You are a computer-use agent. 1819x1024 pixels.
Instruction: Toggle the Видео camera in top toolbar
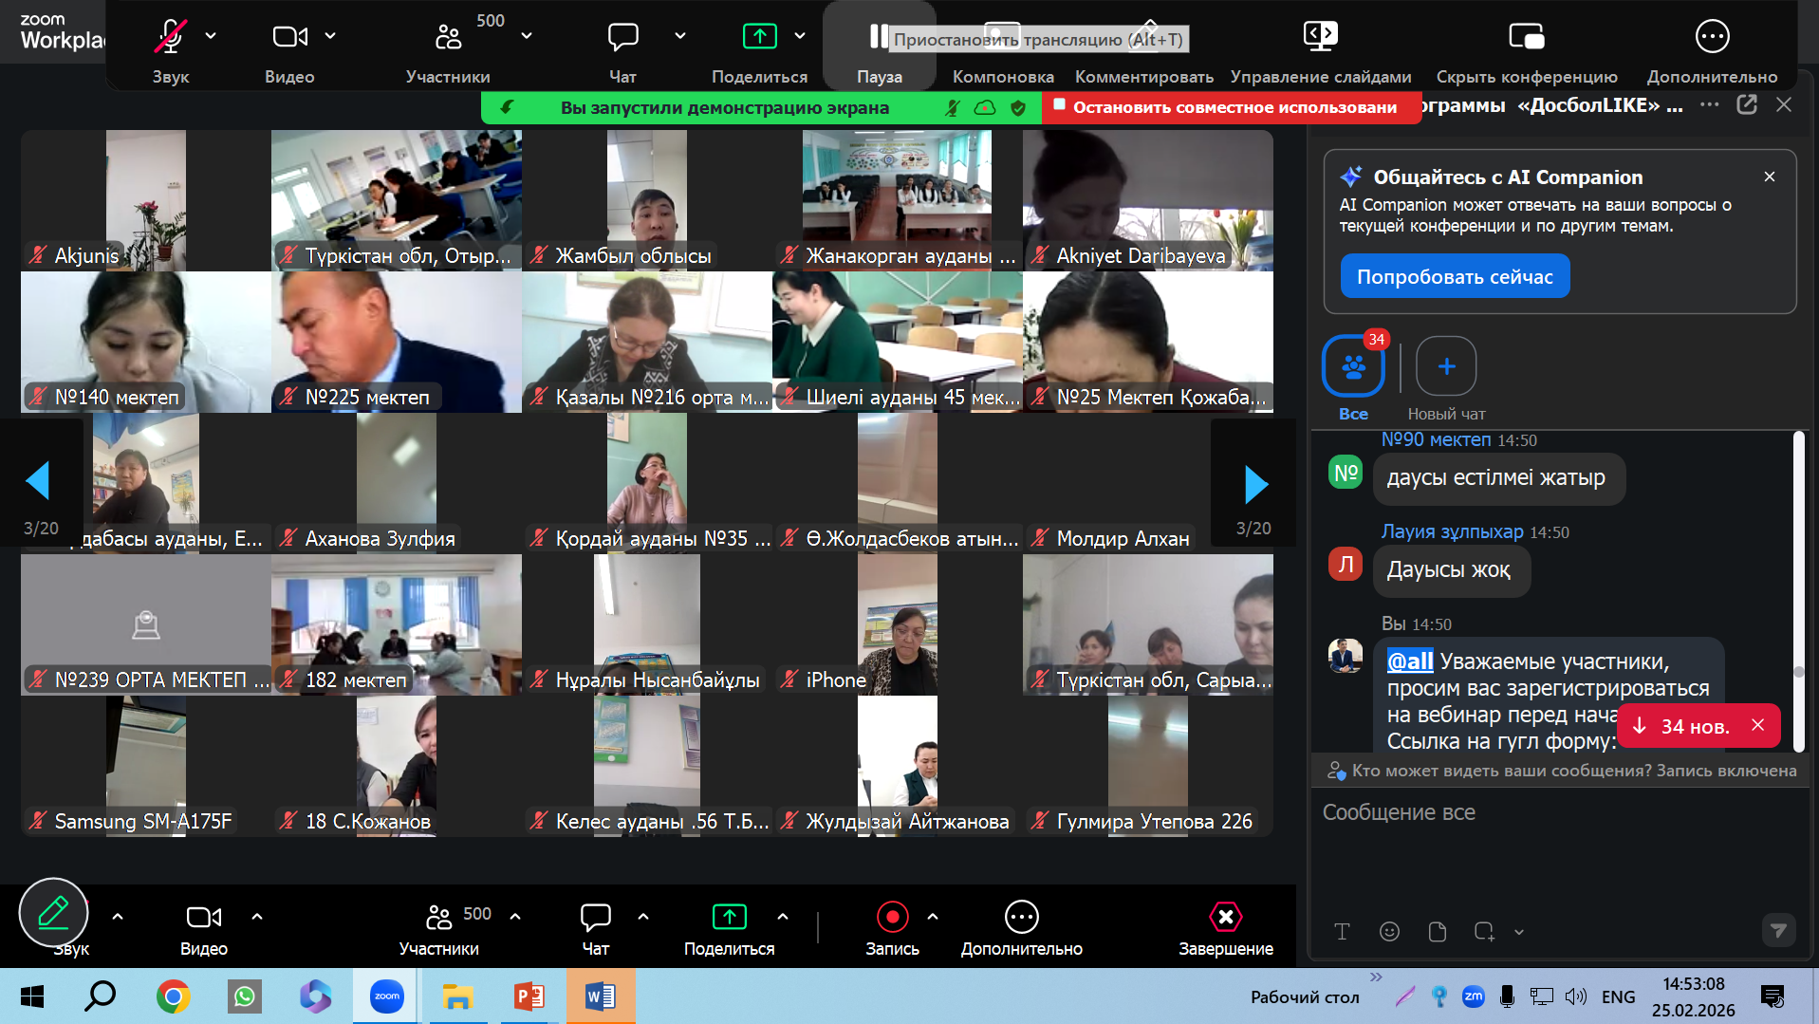tap(289, 37)
